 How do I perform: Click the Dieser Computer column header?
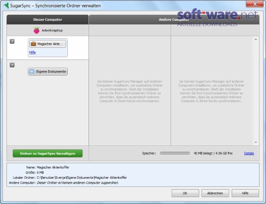point(48,20)
